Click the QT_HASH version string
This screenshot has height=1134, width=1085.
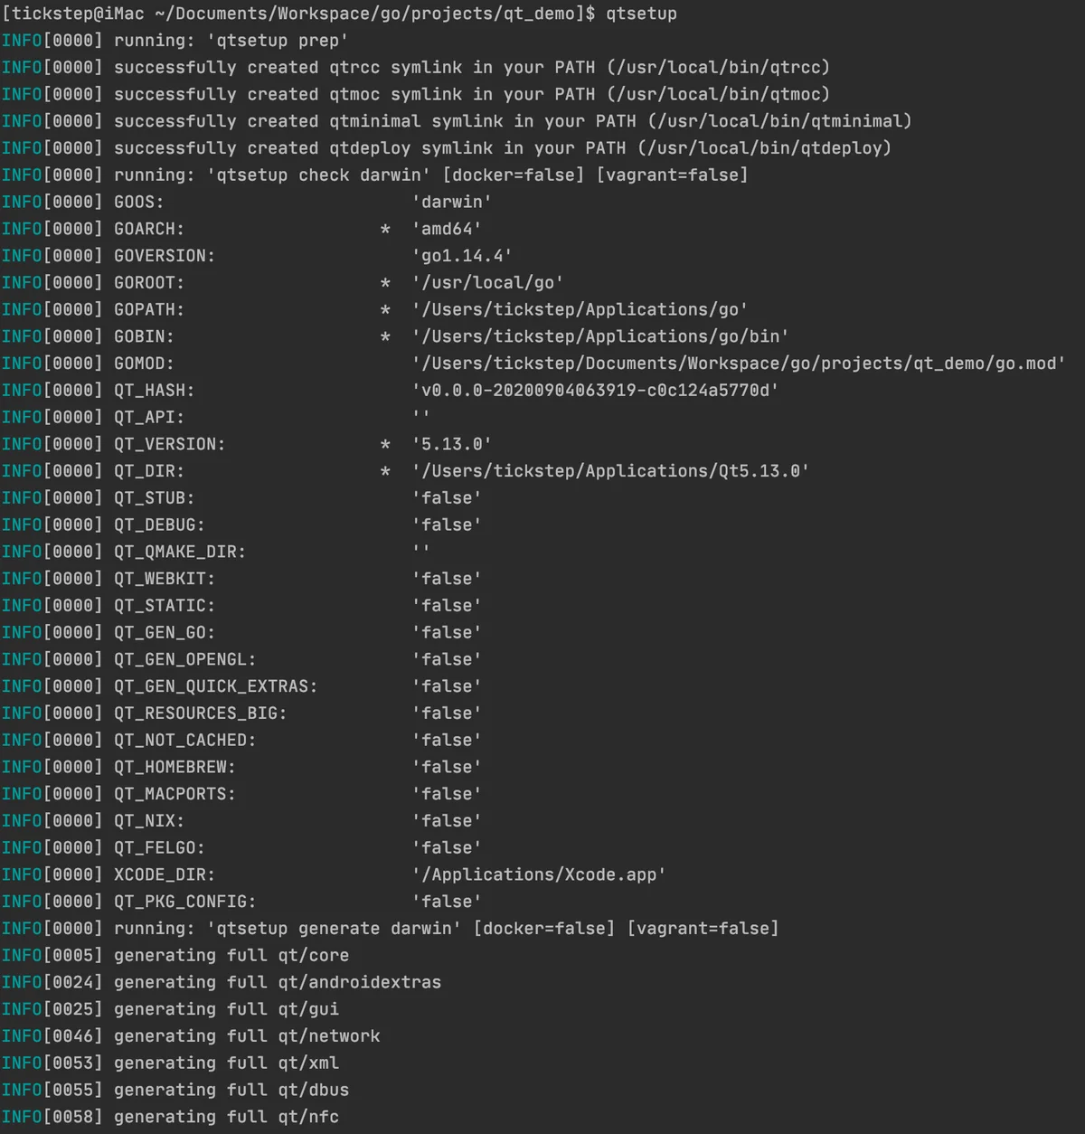tap(595, 390)
